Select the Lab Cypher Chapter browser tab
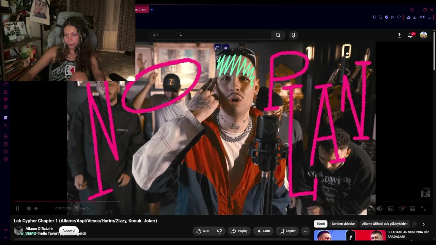This screenshot has width=436, height=245. click(141, 10)
